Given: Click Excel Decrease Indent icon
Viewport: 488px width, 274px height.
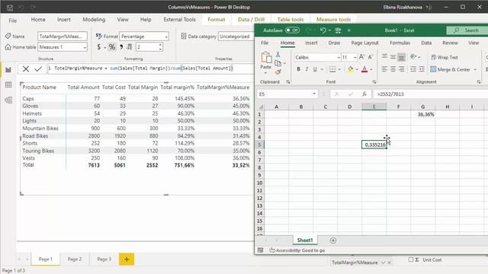Looking at the screenshot, I should tap(413, 69).
